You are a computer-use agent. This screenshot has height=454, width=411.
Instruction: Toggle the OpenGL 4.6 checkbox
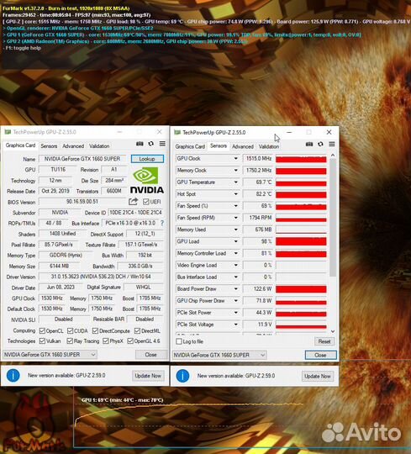click(130, 340)
